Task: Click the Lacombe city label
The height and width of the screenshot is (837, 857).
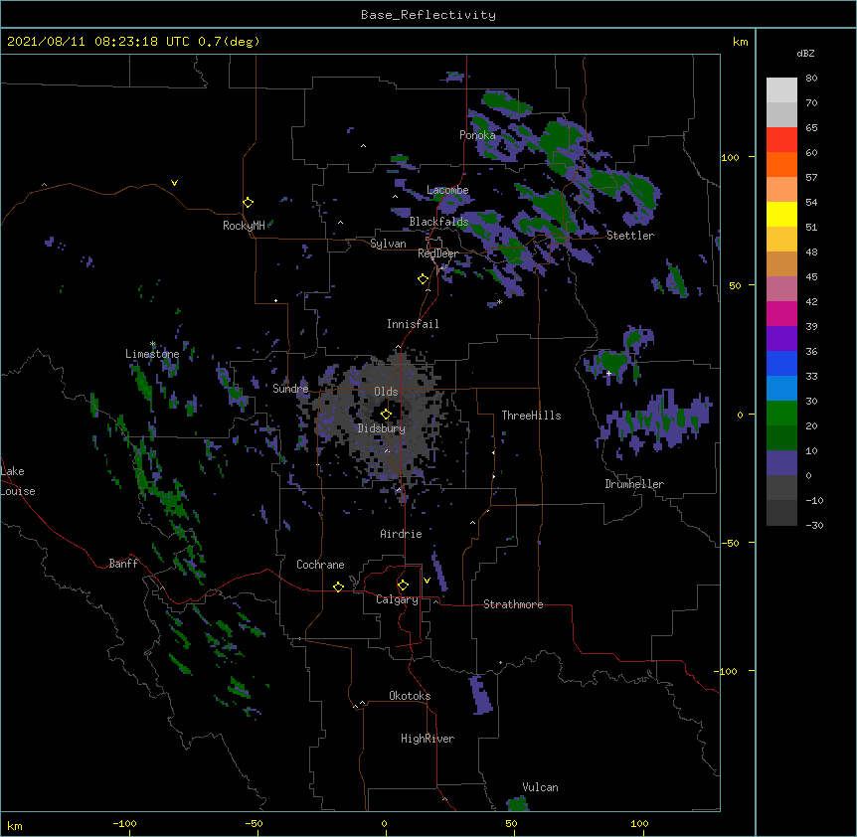Action: (447, 190)
